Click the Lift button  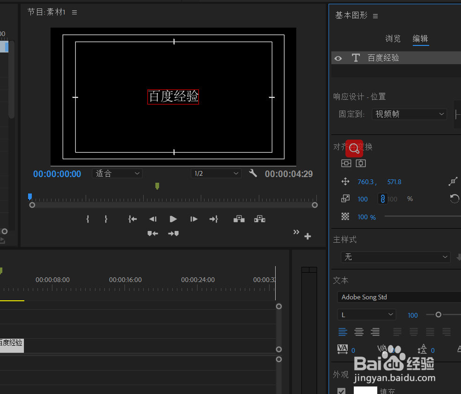point(239,219)
